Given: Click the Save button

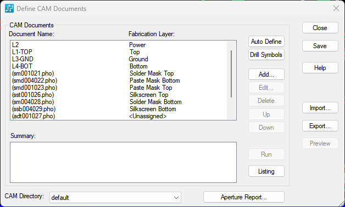Looking at the screenshot, I should [320, 46].
